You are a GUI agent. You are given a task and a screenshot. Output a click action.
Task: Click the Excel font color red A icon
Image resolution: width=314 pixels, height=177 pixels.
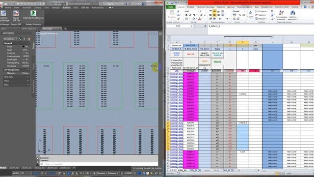(x=200, y=19)
